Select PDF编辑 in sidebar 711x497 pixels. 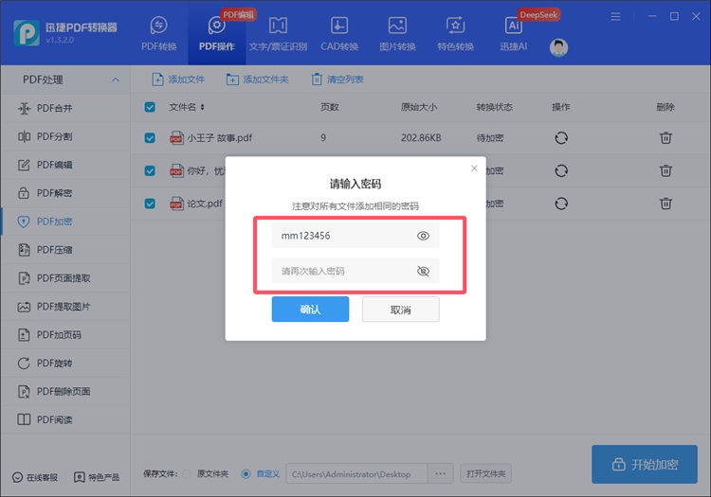pyautogui.click(x=65, y=165)
